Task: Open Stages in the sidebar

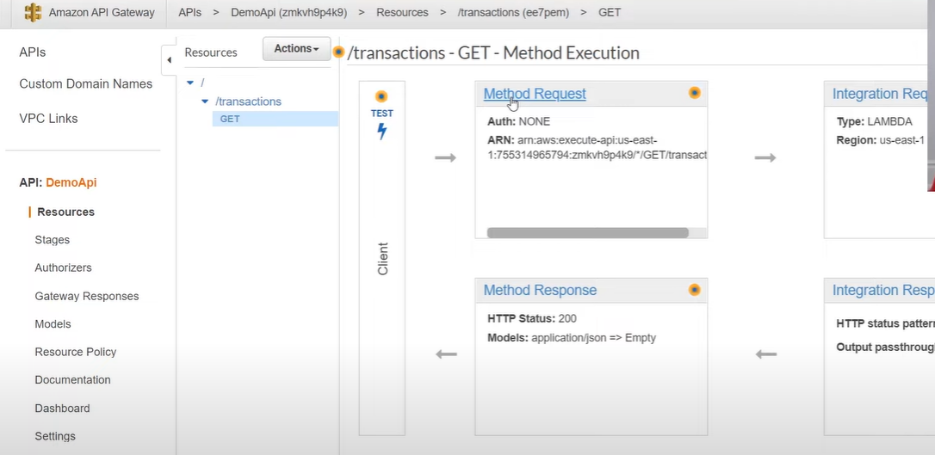Action: coord(53,240)
